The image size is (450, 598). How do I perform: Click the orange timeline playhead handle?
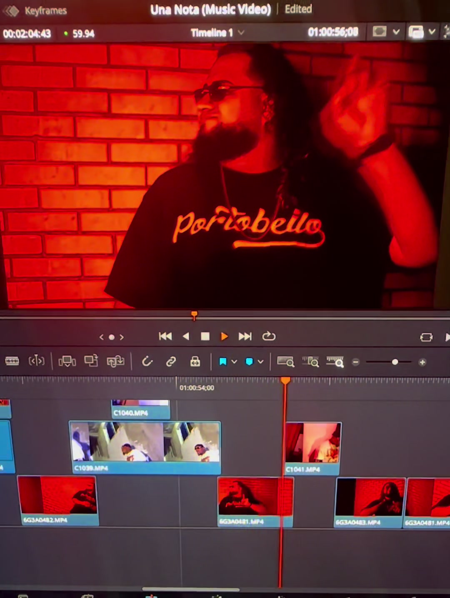click(285, 380)
